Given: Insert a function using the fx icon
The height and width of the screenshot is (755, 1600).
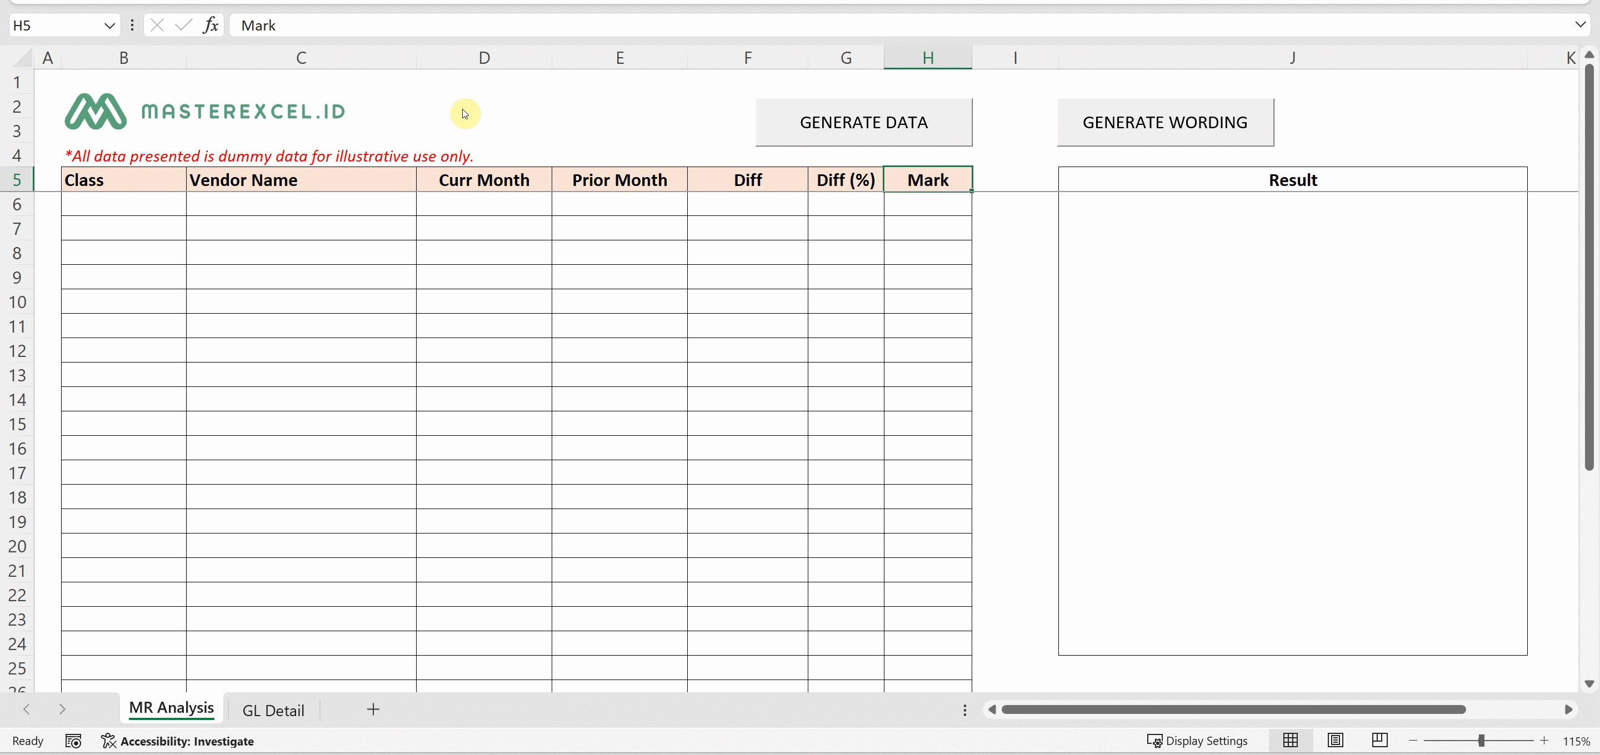Looking at the screenshot, I should click(x=211, y=25).
